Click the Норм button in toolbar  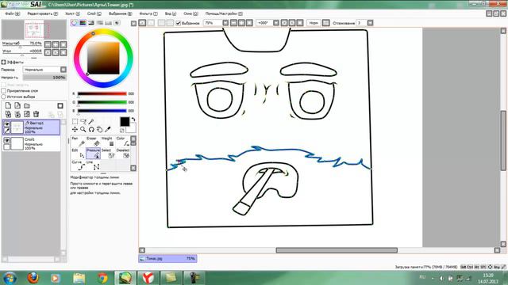tap(314, 23)
